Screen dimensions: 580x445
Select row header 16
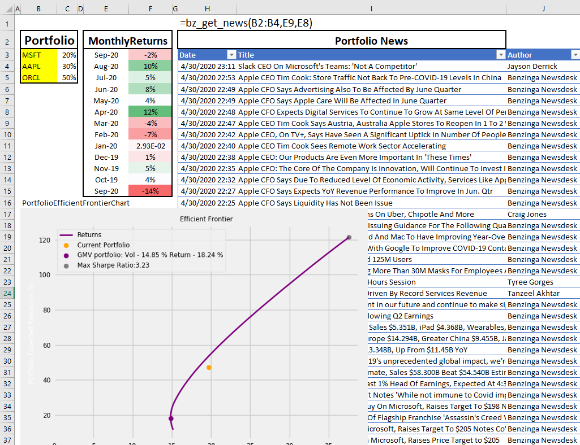(7, 203)
